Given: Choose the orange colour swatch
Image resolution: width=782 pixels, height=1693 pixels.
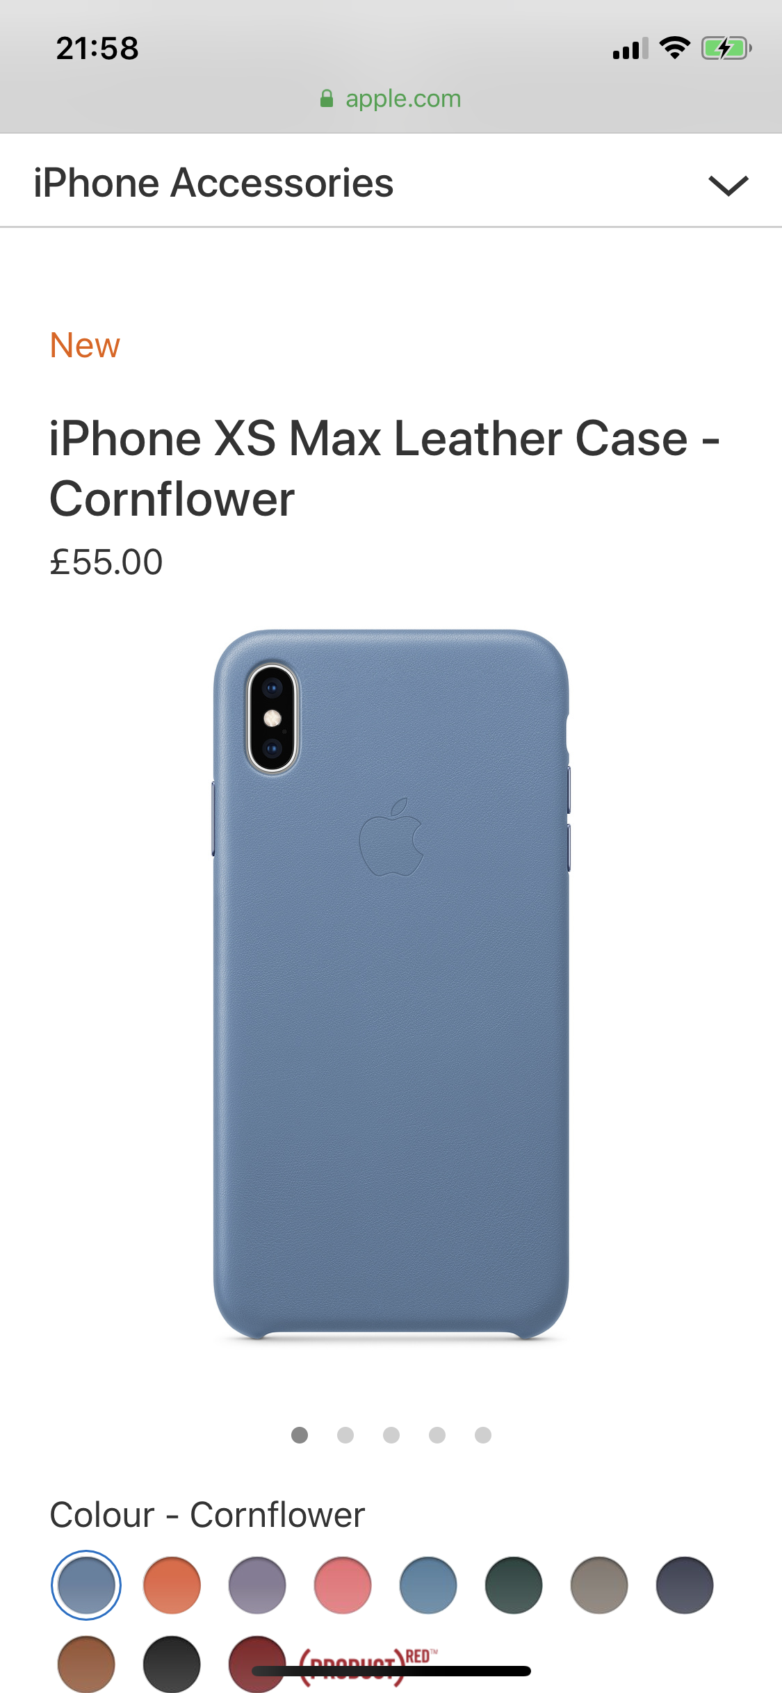Looking at the screenshot, I should point(172,1585).
